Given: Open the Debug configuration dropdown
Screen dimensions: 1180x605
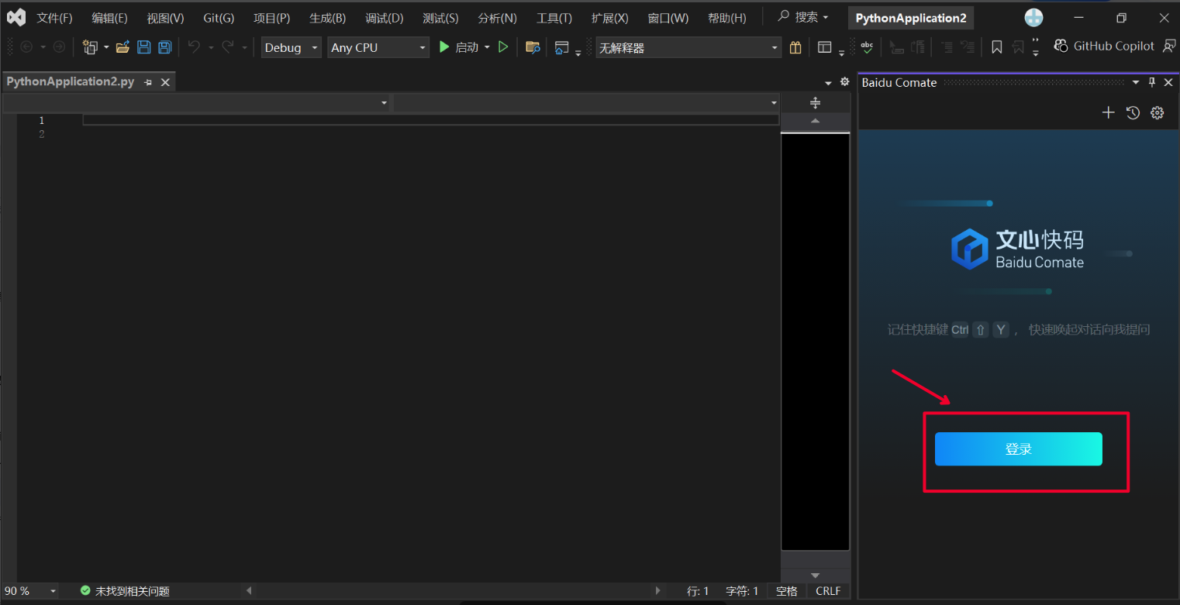Looking at the screenshot, I should point(292,48).
